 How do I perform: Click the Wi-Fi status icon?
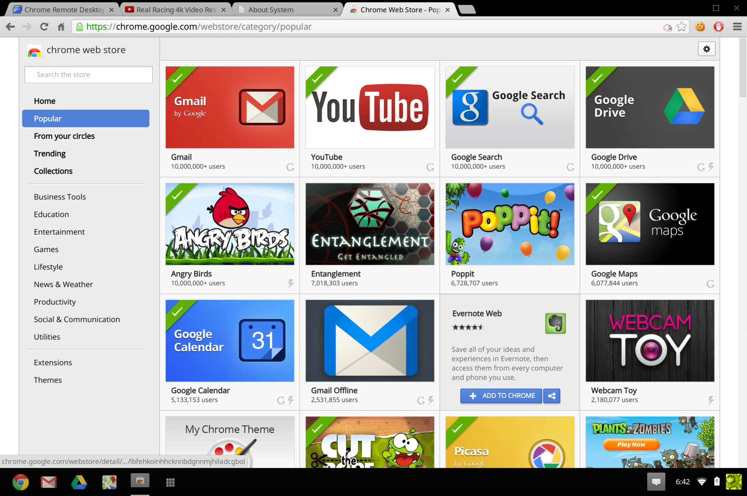coord(702,482)
